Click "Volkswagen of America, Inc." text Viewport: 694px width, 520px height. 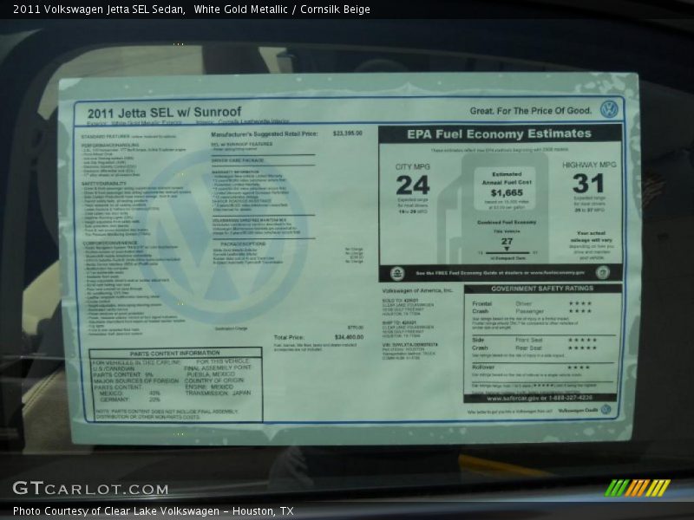(417, 290)
